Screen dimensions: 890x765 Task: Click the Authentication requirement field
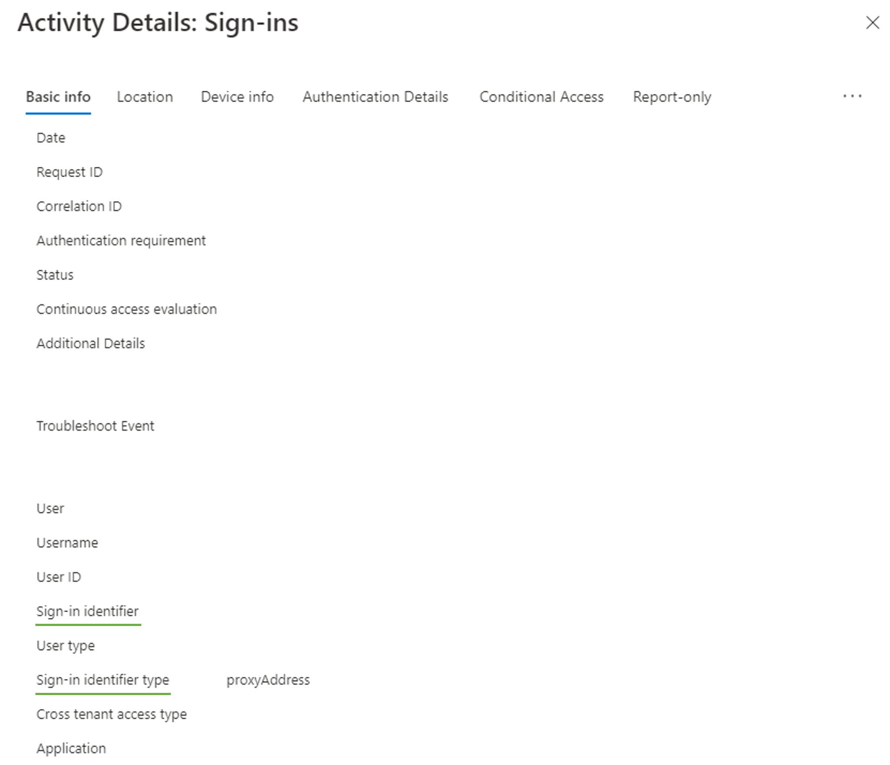pos(121,241)
